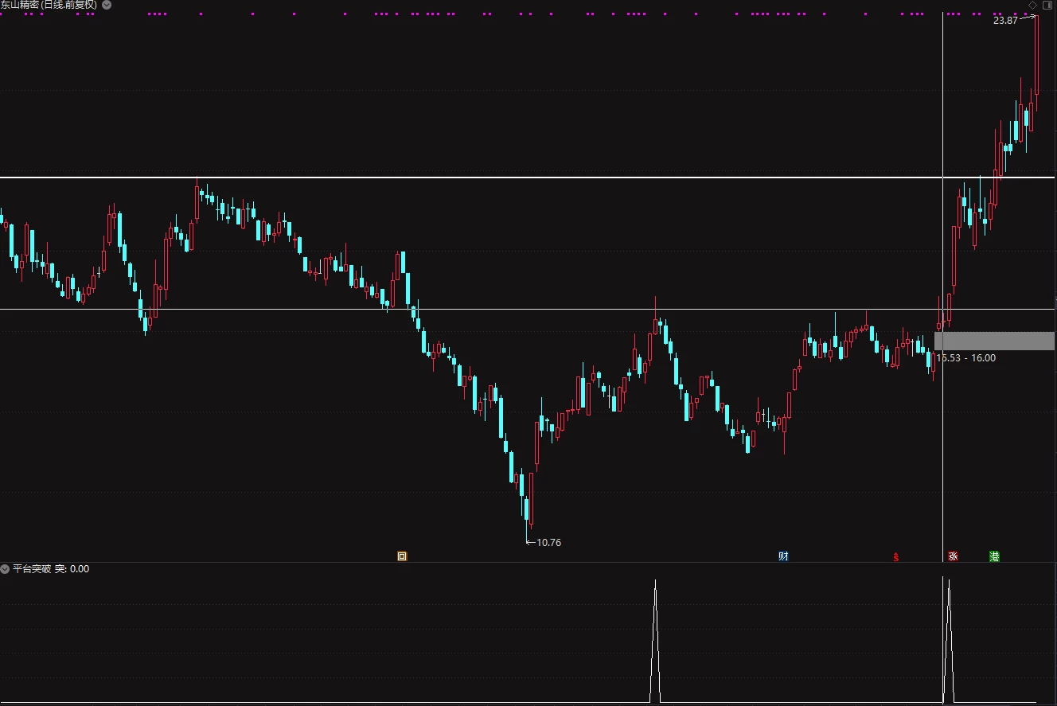Click the 15.53 - 16.00 range label
The image size is (1057, 706).
pos(965,358)
